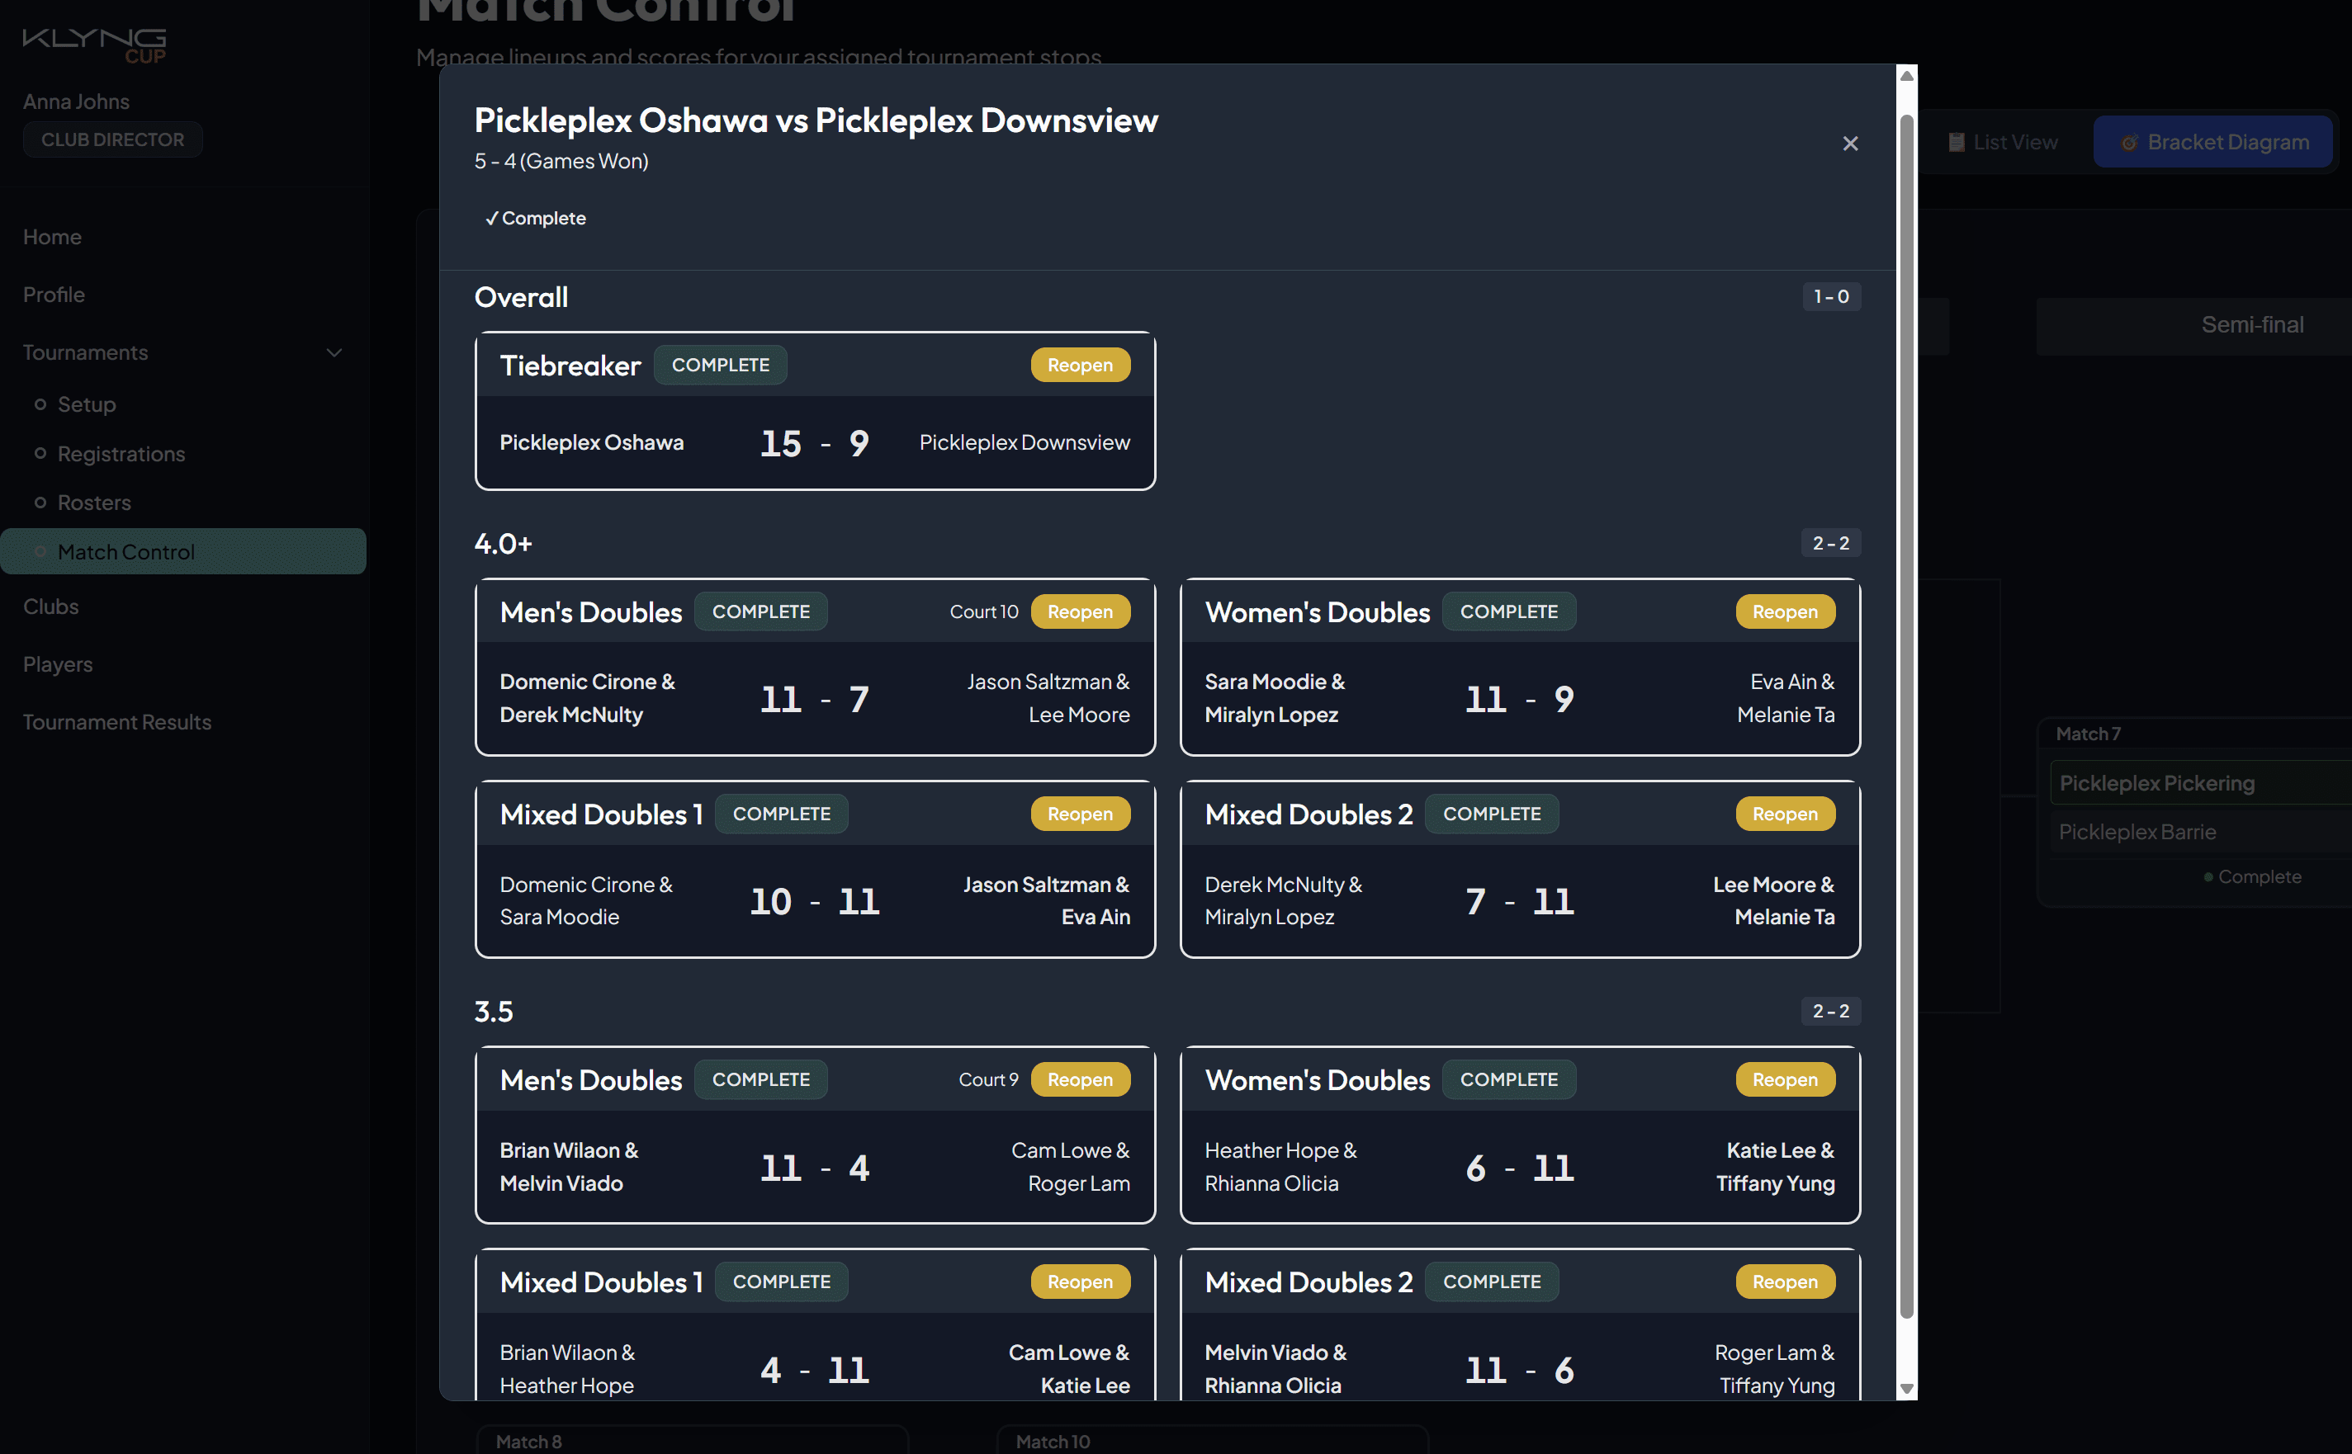The width and height of the screenshot is (2352, 1454).
Task: Open Tournament Results page
Action: coord(117,722)
